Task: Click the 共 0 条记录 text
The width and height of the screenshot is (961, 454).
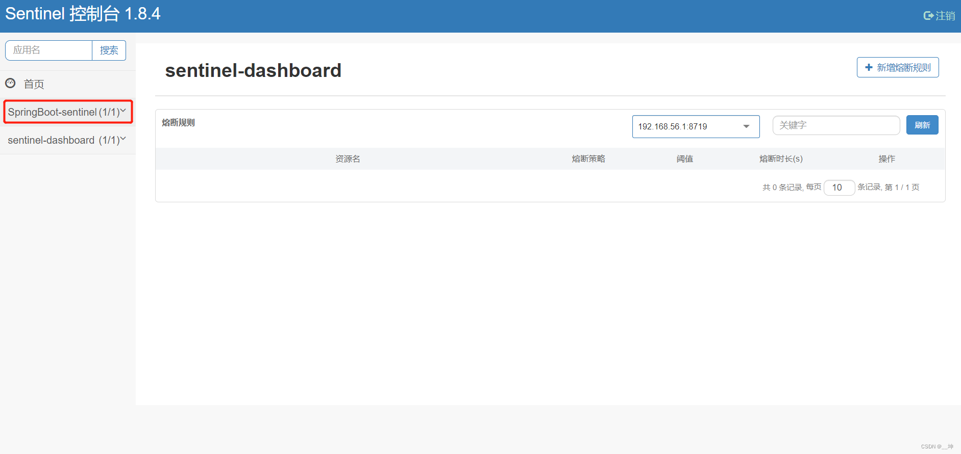Action: pos(782,188)
